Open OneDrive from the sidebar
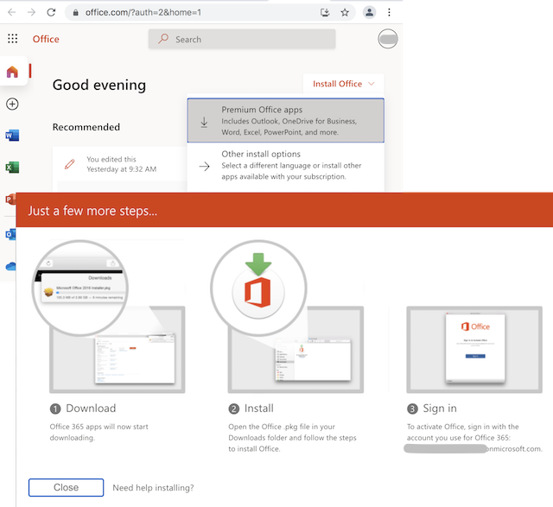Screen dimensions: 553x507 tap(11, 266)
